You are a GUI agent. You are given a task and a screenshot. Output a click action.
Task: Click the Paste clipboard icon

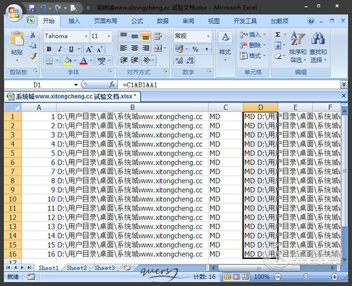tap(17, 39)
